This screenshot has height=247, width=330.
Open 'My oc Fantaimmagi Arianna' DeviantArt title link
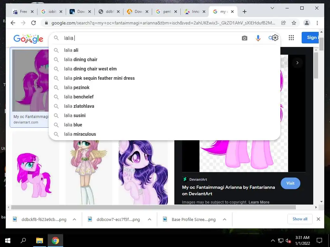228,190
